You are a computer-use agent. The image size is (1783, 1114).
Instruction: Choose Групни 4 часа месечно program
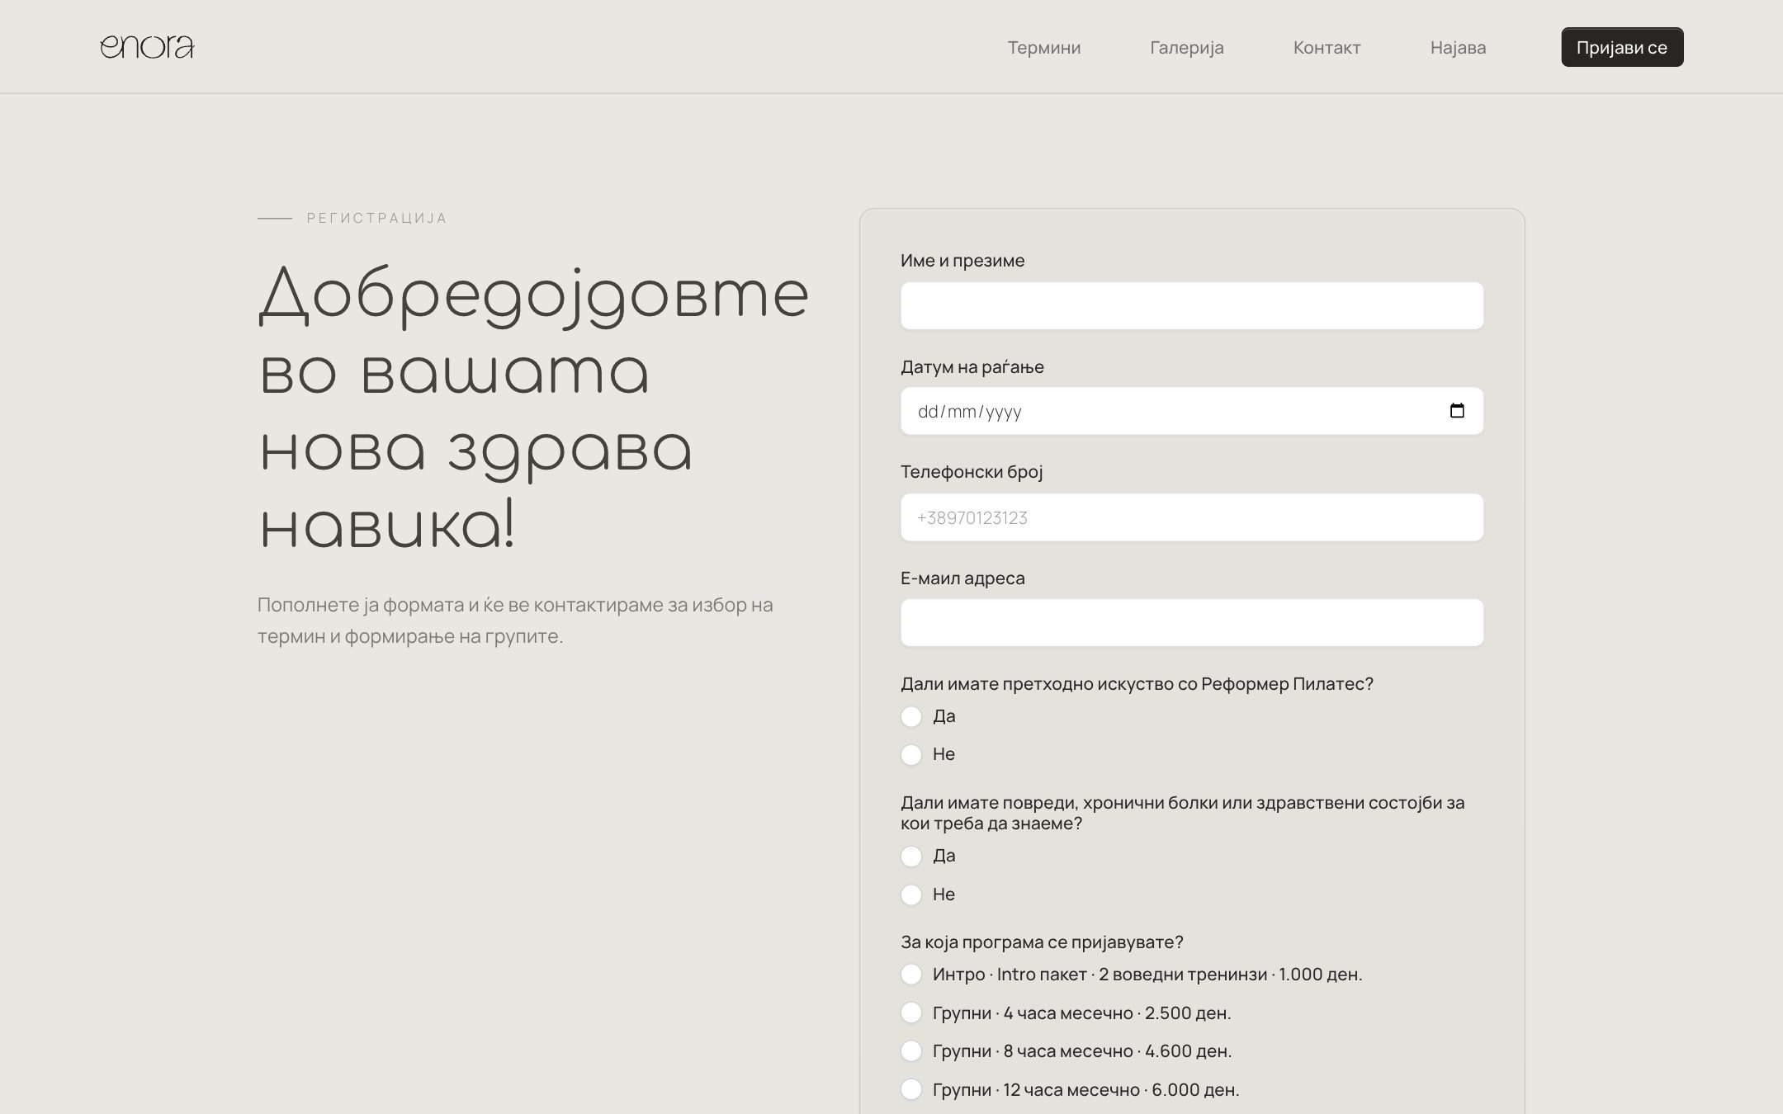click(x=911, y=1013)
